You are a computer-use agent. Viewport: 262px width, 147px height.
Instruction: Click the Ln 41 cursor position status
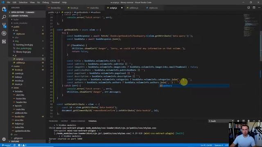click(x=206, y=145)
